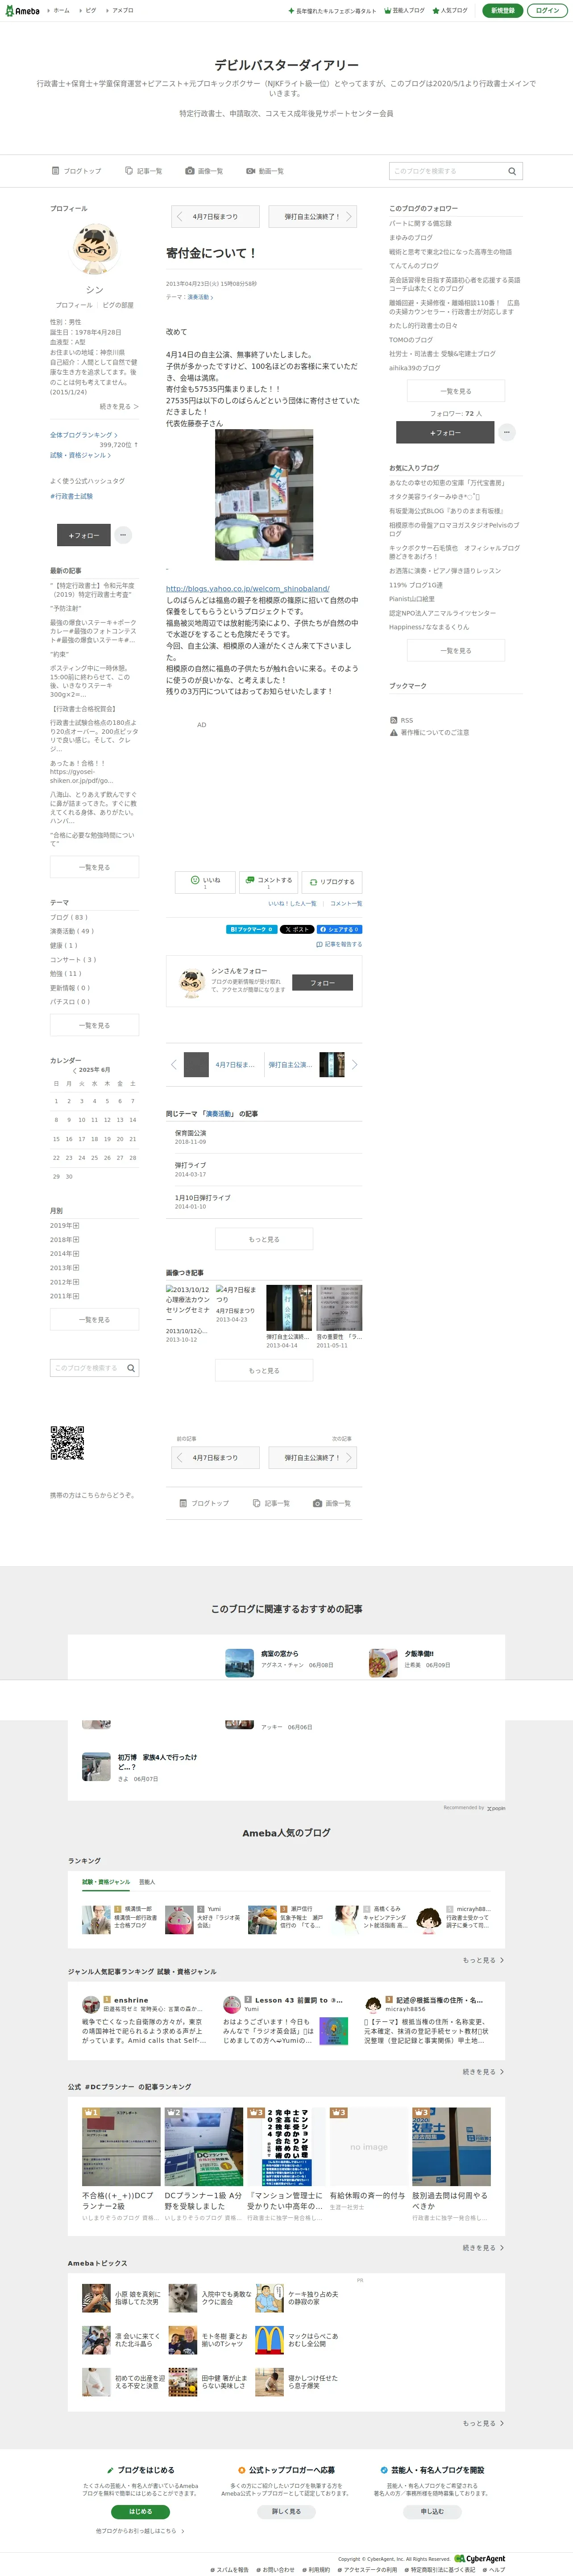Click 詳しく見る button
This screenshot has width=573, height=2576.
click(x=286, y=2511)
